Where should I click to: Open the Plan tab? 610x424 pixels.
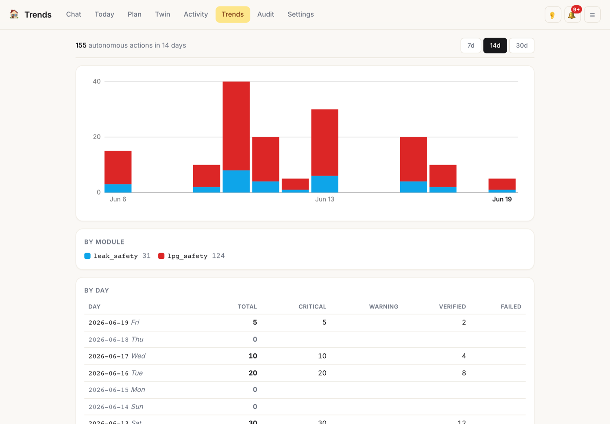[135, 14]
